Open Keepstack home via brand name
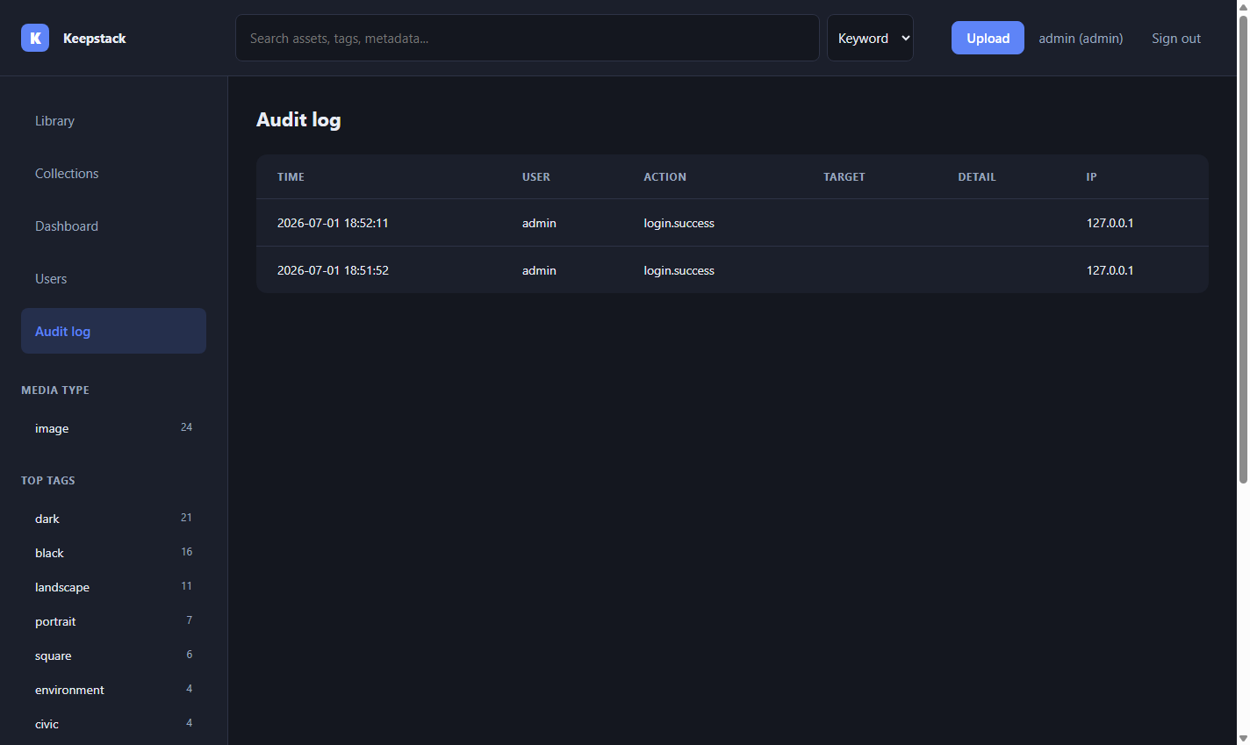The height and width of the screenshot is (745, 1250). pyautogui.click(x=95, y=39)
